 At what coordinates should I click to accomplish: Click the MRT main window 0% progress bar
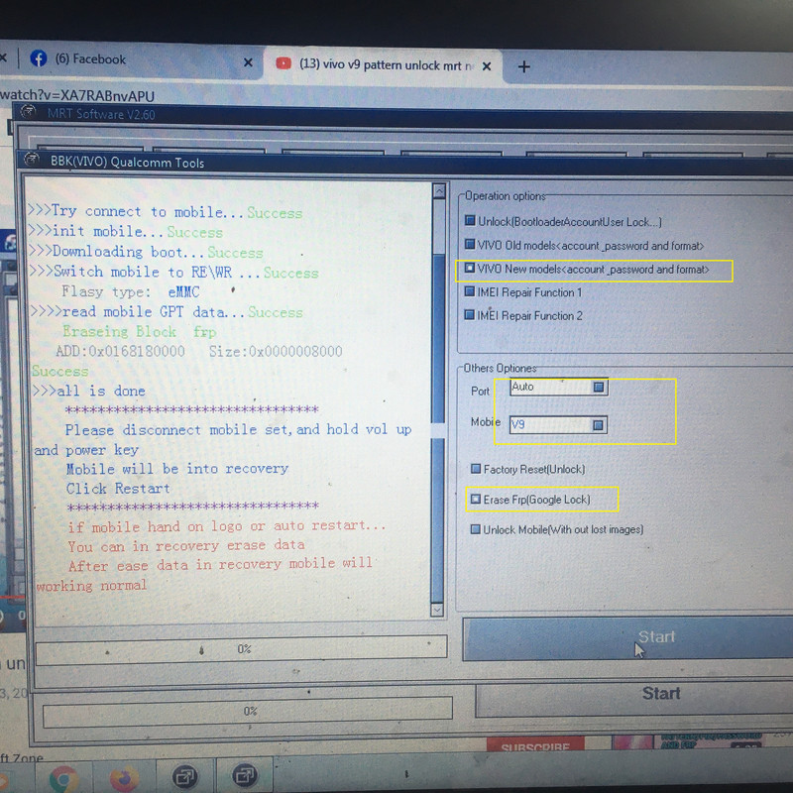[247, 712]
